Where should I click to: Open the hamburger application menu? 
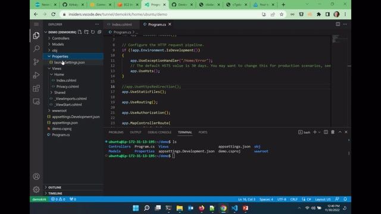click(x=36, y=24)
